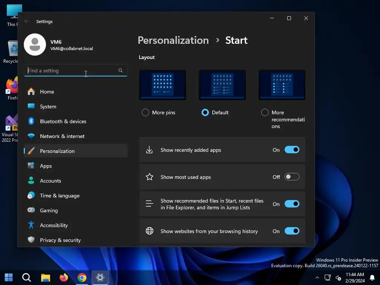Open Gaming settings
Screen dimensions: 380x285
pos(76,210)
